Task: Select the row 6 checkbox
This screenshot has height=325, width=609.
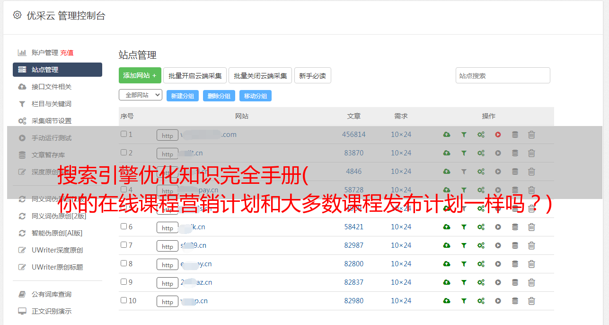Action: pyautogui.click(x=124, y=226)
